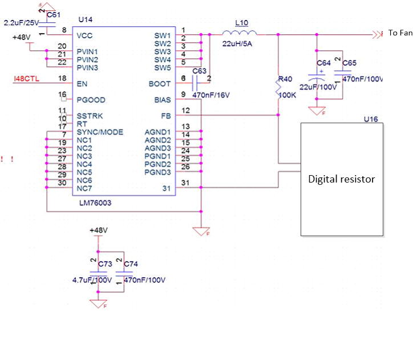Click the C65 capacitor symbol

(x=342, y=73)
